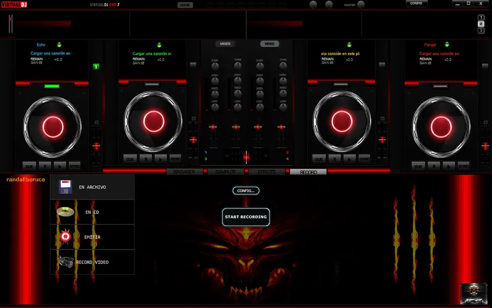Screen dimensions: 492x308
Task: Click START RECORDING
Action: click(245, 217)
